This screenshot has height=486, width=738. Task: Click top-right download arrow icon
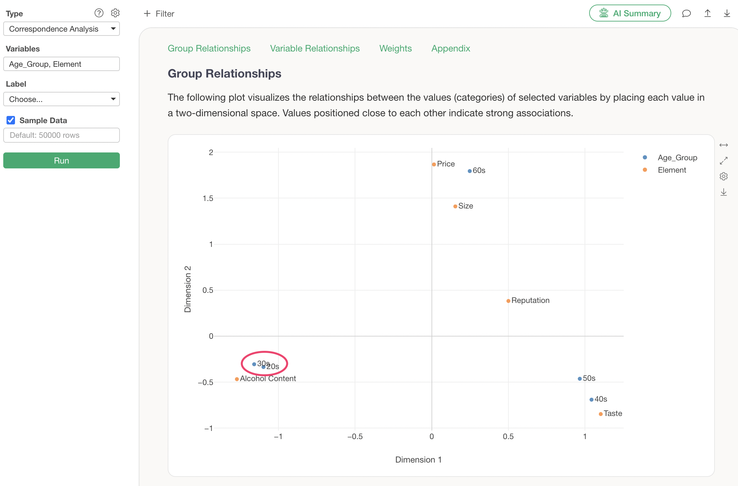point(727,13)
